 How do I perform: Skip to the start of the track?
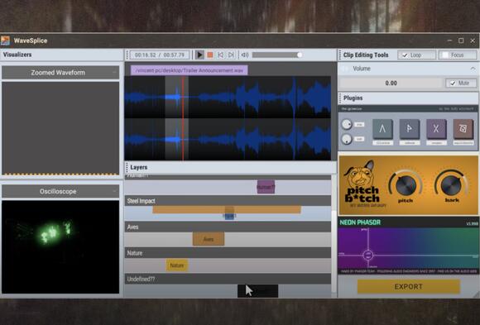[x=220, y=55]
